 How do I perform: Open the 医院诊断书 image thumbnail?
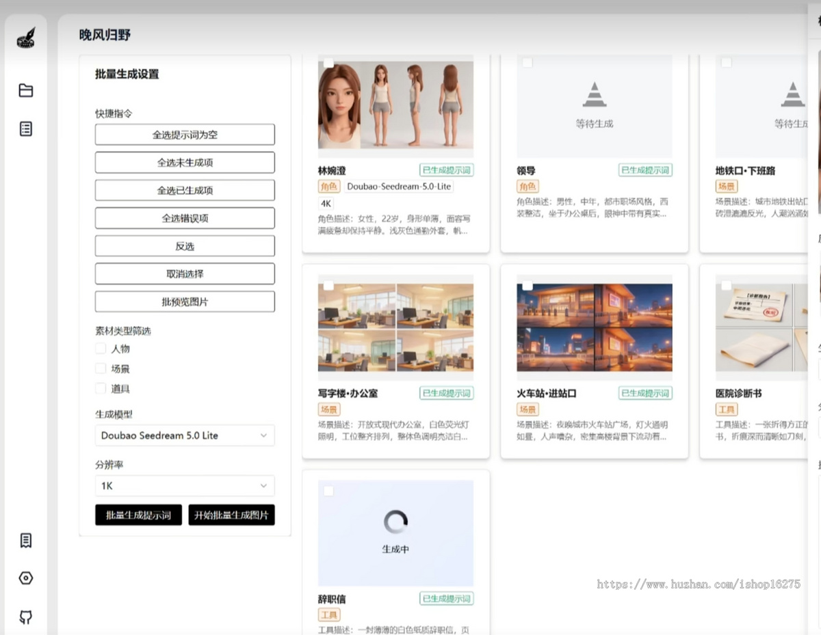pyautogui.click(x=761, y=327)
